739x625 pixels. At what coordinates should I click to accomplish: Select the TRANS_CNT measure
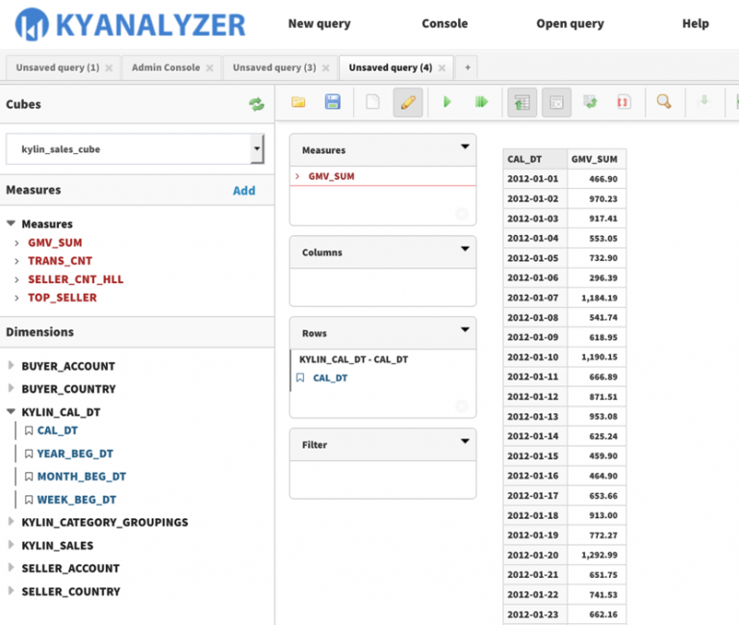(x=60, y=261)
